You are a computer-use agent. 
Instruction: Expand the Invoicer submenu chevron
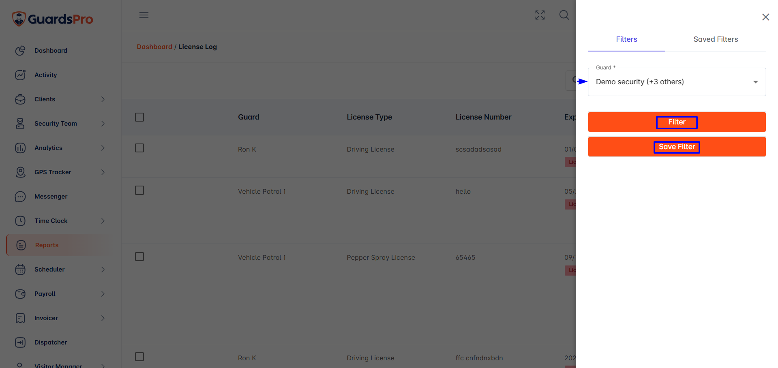click(103, 318)
